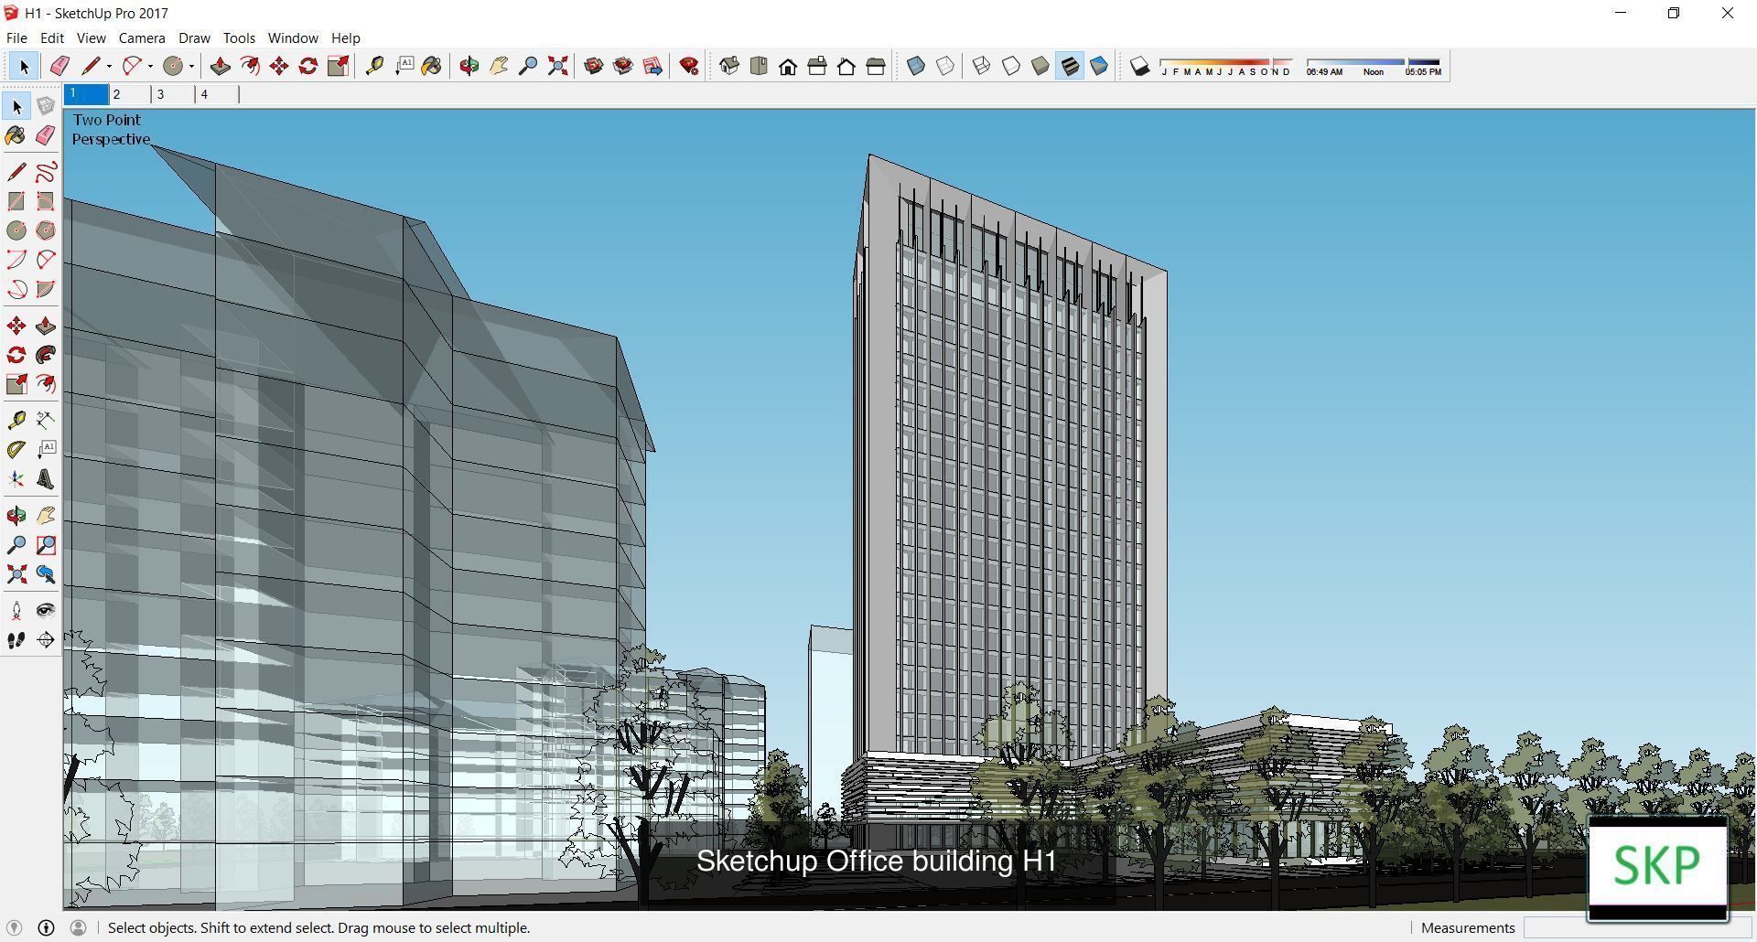Select Make Component tool in the left palette
Screen dimensions: 1757x942
(46, 106)
